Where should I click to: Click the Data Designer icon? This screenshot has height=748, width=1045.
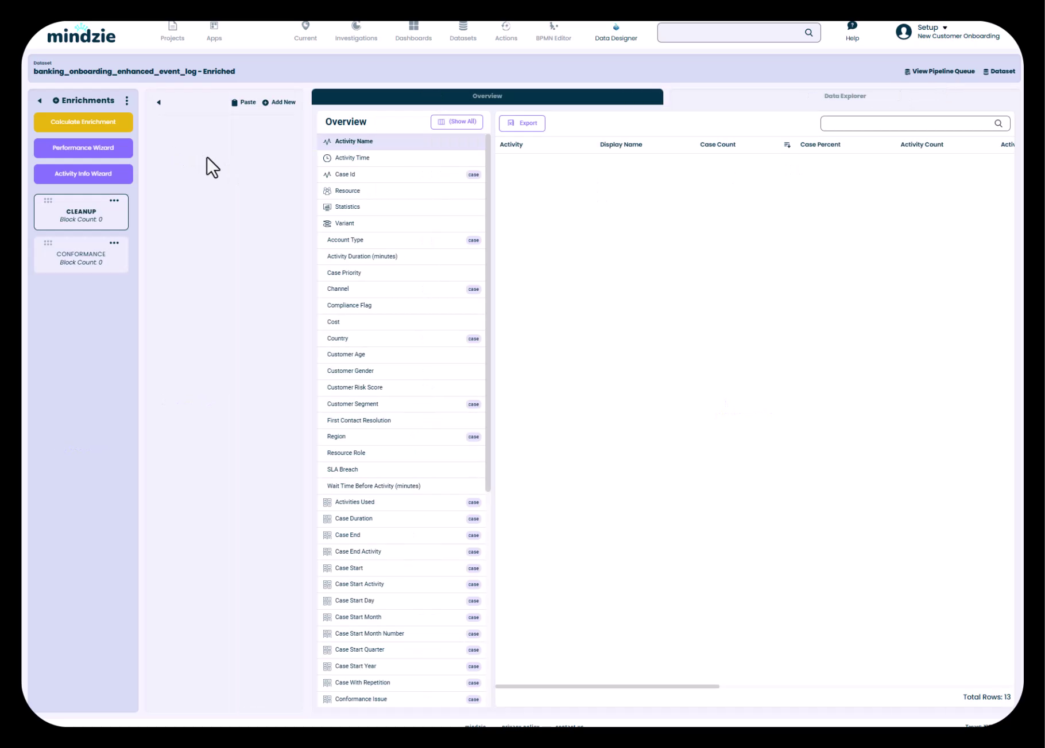click(x=616, y=28)
